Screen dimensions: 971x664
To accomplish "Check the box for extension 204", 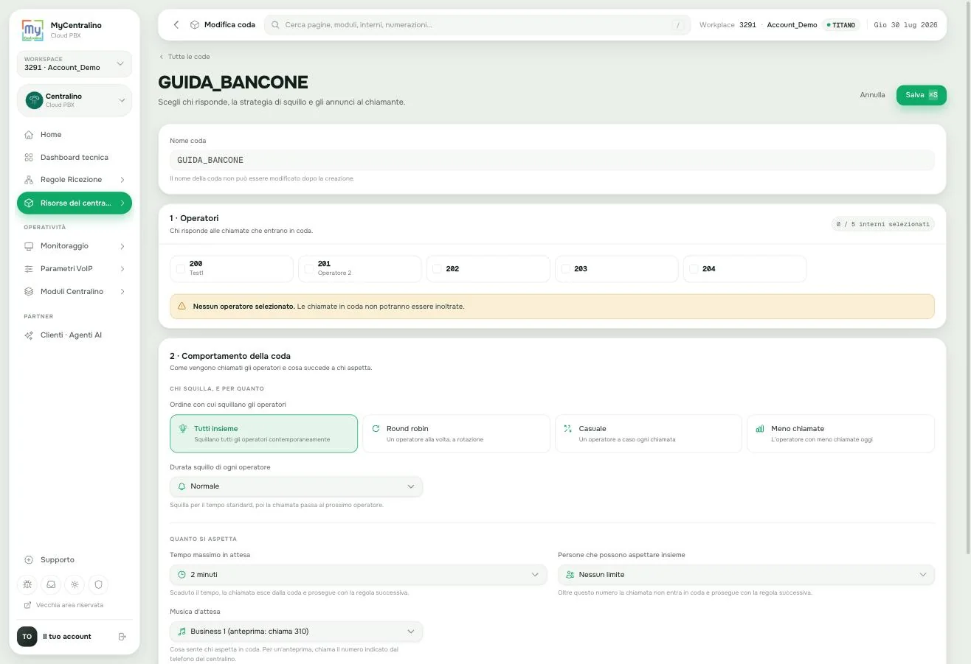I will coord(694,269).
